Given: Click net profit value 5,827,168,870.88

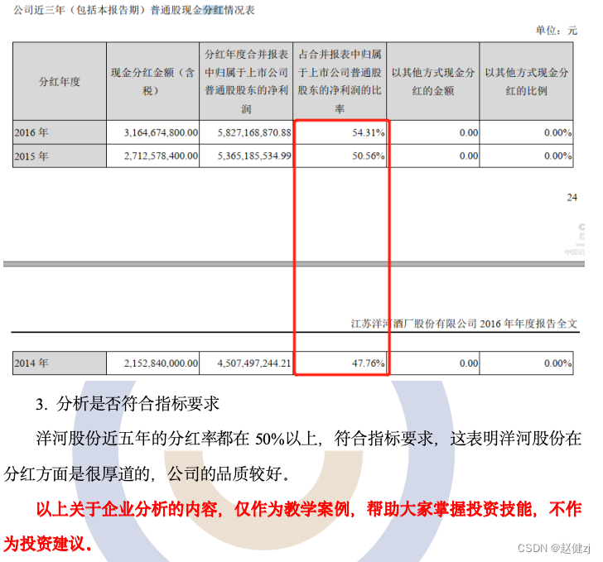Looking at the screenshot, I should click(254, 132).
